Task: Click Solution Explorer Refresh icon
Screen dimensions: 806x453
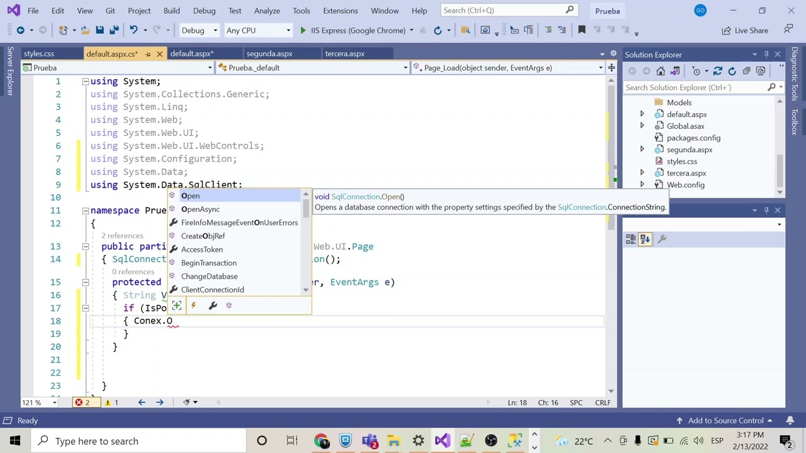Action: click(732, 71)
